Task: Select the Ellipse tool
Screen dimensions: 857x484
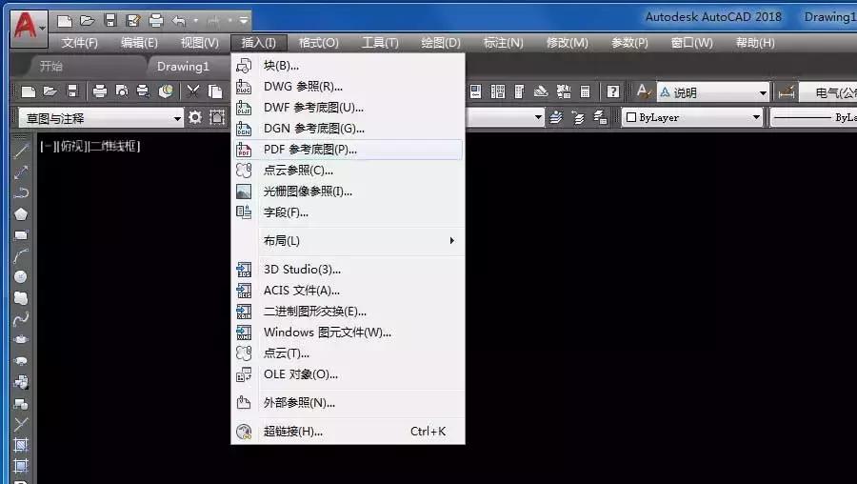Action: point(21,339)
